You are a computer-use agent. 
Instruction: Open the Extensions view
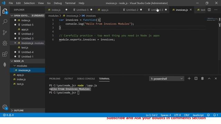point(5,54)
